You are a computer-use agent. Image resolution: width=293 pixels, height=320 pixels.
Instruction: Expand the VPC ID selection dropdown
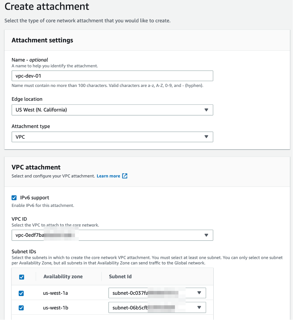pyautogui.click(x=112, y=235)
